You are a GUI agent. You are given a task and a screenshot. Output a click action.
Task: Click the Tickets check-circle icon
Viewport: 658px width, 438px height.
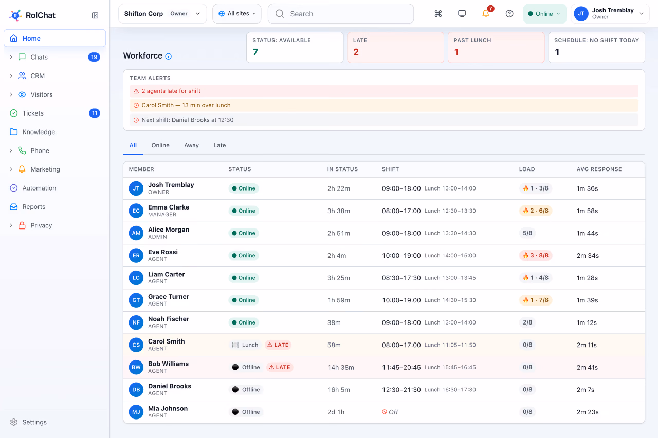pyautogui.click(x=14, y=113)
